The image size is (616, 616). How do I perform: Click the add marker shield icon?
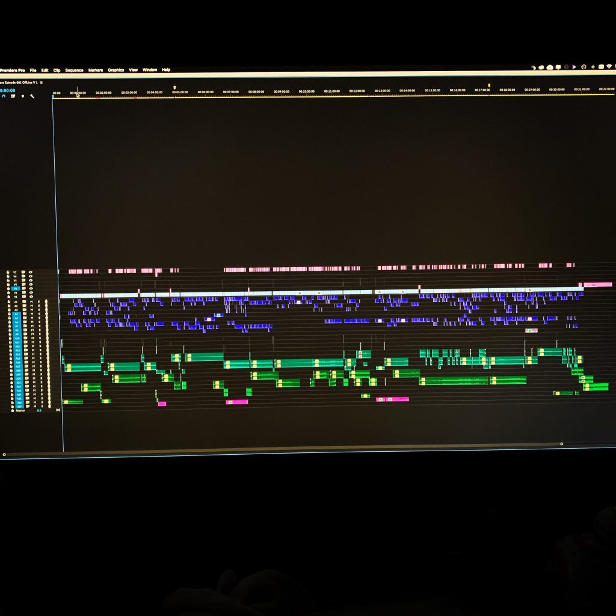tap(23, 96)
